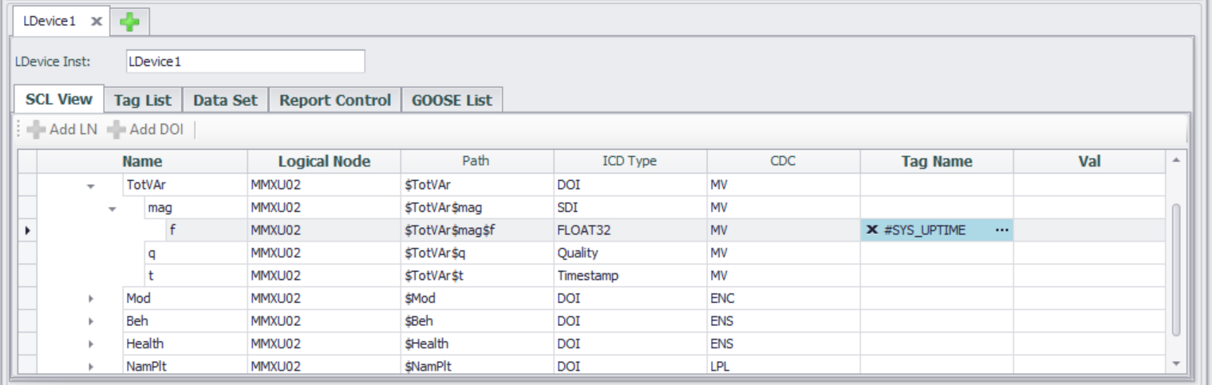Open tag browser via ellipsis button

(1001, 230)
